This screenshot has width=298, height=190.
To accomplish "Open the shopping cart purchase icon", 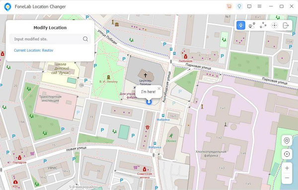I will 229,6.
